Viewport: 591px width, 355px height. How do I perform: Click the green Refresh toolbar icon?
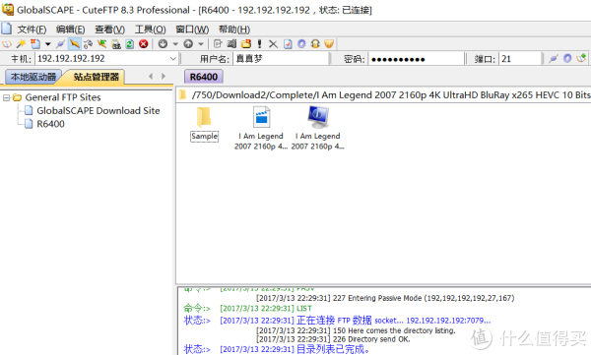pos(130,44)
